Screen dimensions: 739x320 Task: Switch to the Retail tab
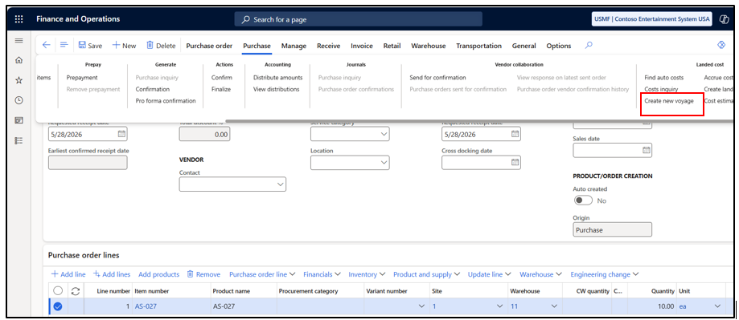(392, 46)
